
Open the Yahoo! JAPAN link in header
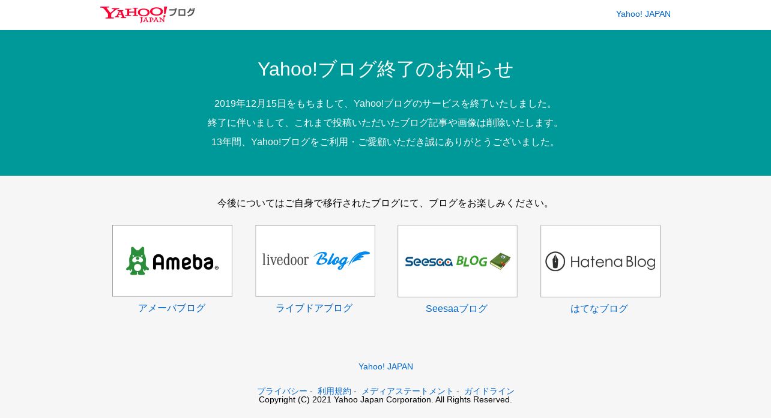643,14
